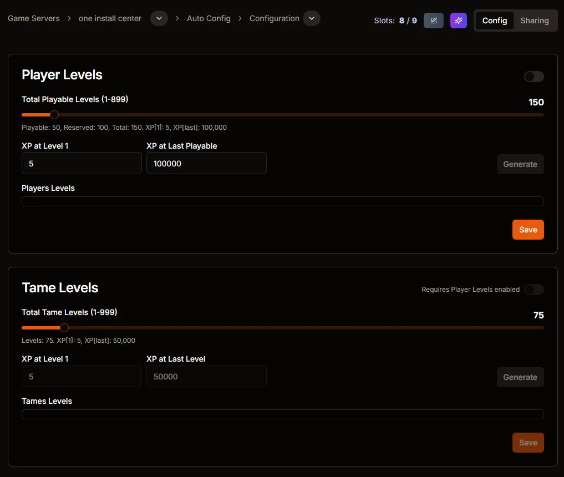Enable the Tame Levels toggle
The height and width of the screenshot is (477, 564).
[x=533, y=290]
